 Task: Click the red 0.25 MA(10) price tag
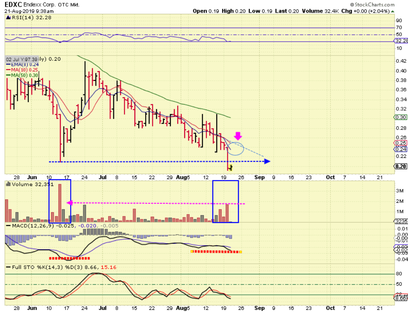pos(400,143)
